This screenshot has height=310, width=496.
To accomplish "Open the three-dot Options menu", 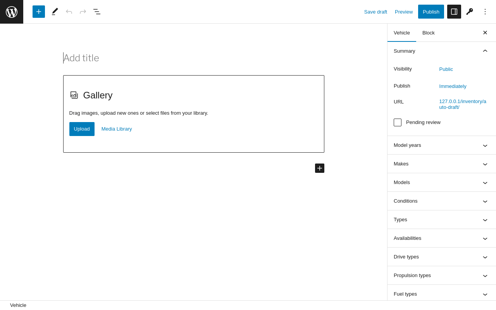I will click(485, 12).
